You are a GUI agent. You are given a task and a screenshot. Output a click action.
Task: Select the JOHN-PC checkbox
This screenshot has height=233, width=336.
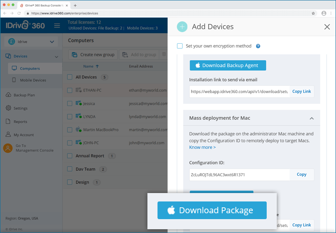point(70,143)
